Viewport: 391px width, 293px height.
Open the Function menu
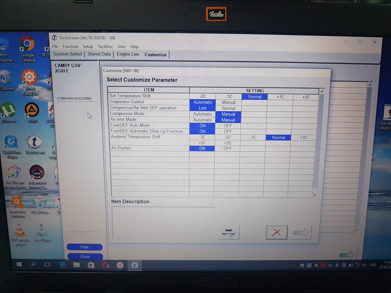click(70, 46)
